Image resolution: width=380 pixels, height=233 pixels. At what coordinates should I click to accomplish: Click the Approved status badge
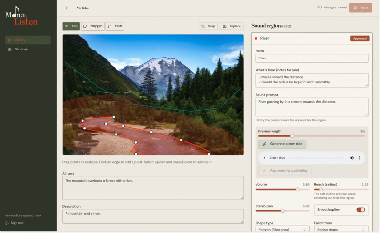[360, 38]
